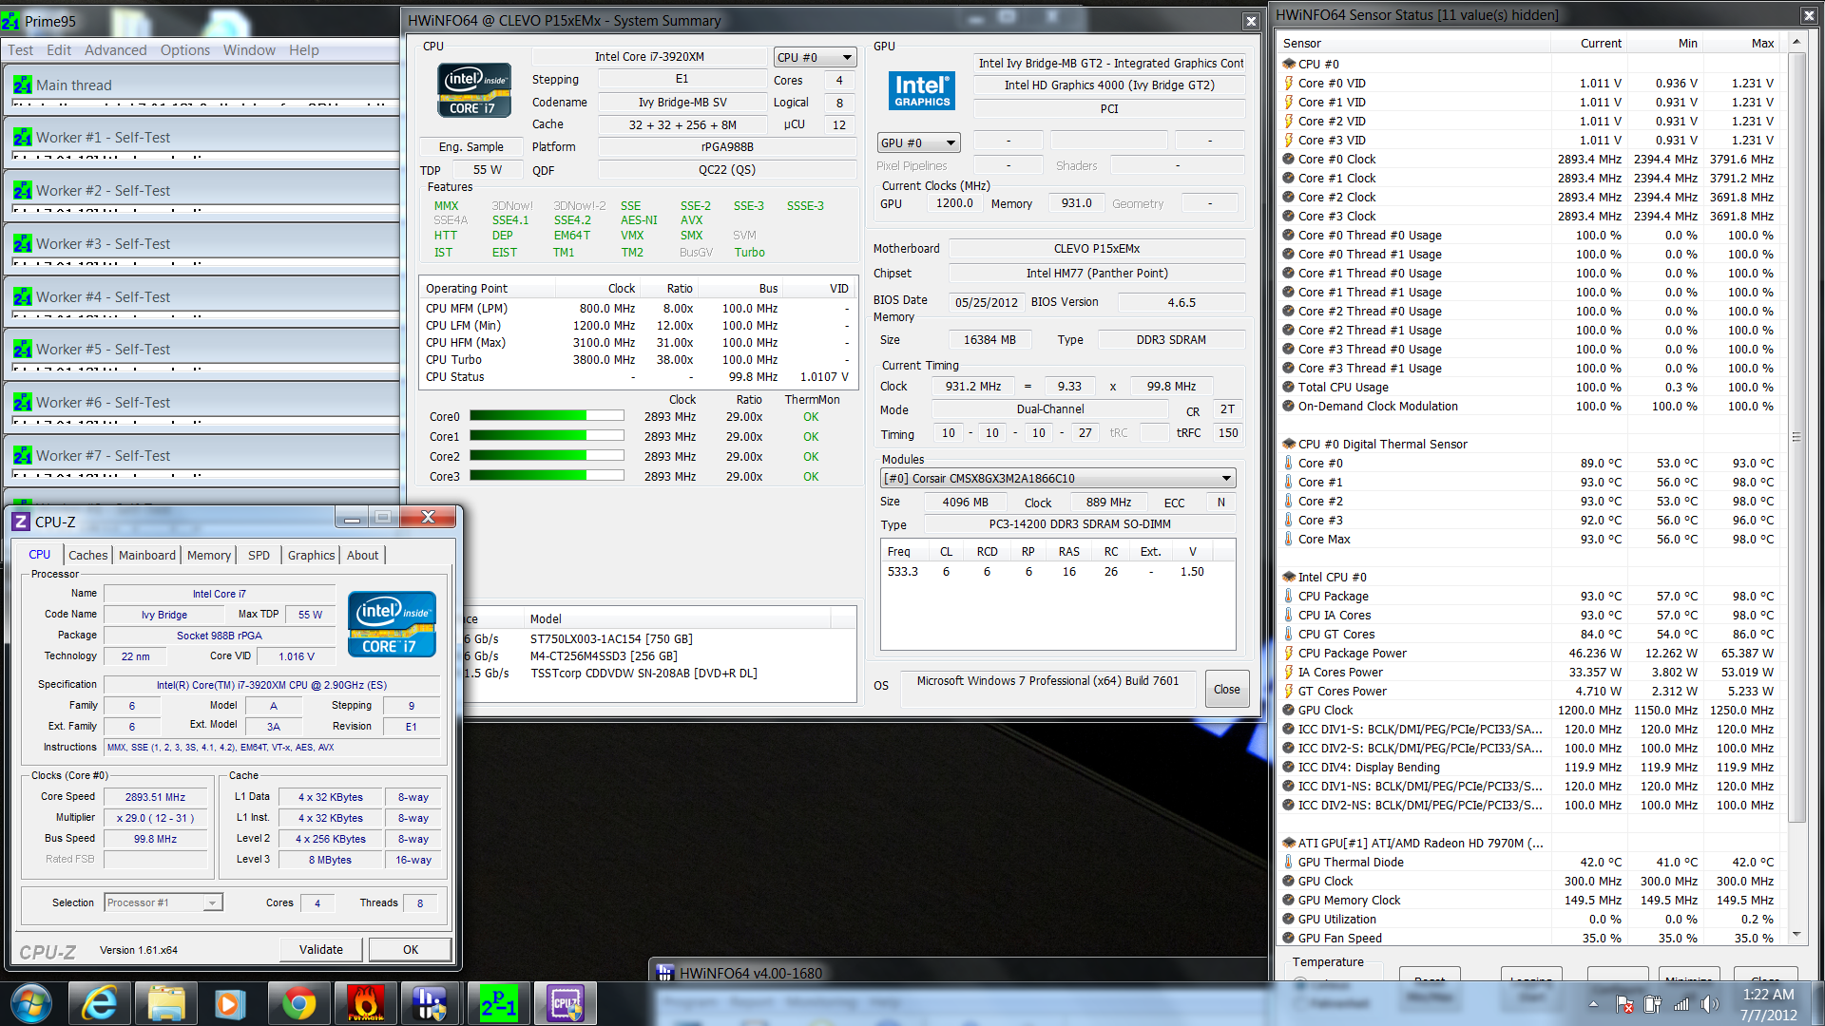Open Windows Media Player taskbar icon
The height and width of the screenshot is (1026, 1825).
pos(230,1003)
